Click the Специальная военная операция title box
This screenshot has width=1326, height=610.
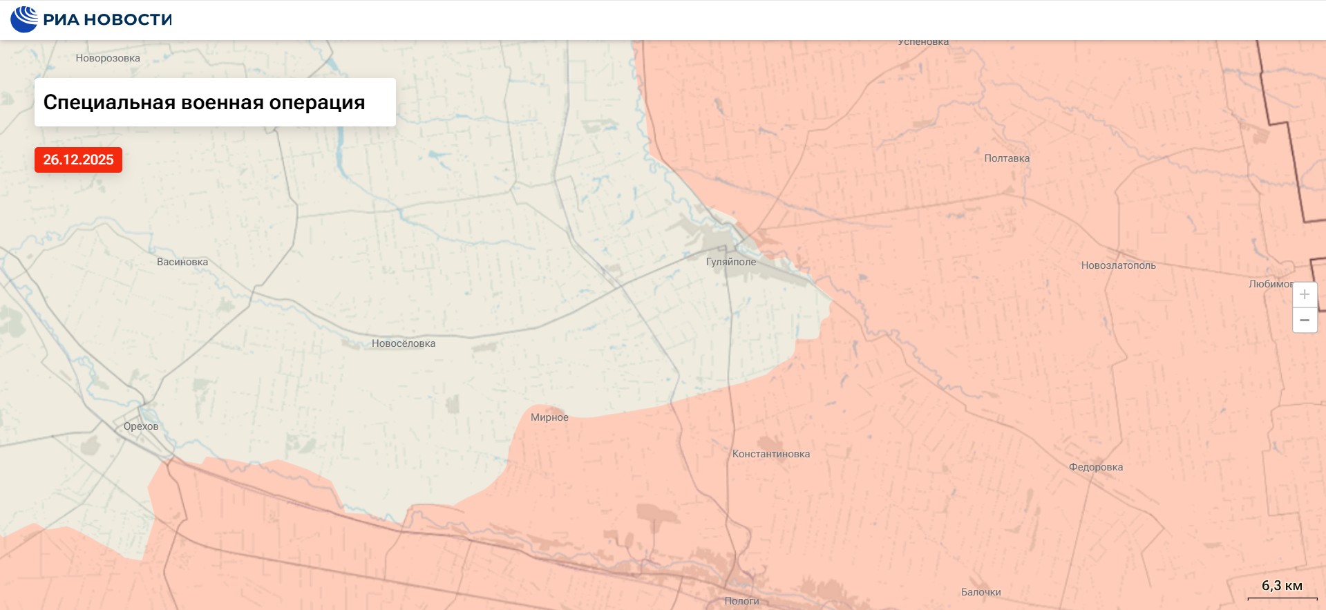215,102
